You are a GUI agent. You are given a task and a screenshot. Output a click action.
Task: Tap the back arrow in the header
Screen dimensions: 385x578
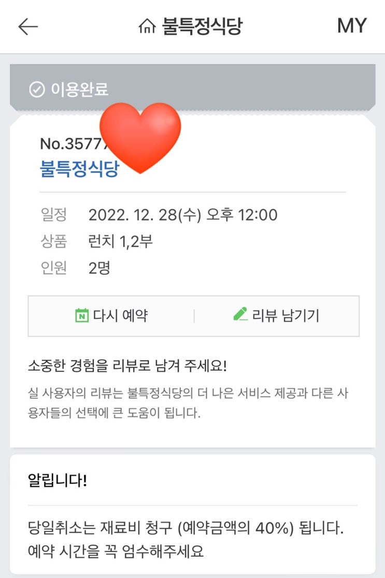tap(28, 27)
